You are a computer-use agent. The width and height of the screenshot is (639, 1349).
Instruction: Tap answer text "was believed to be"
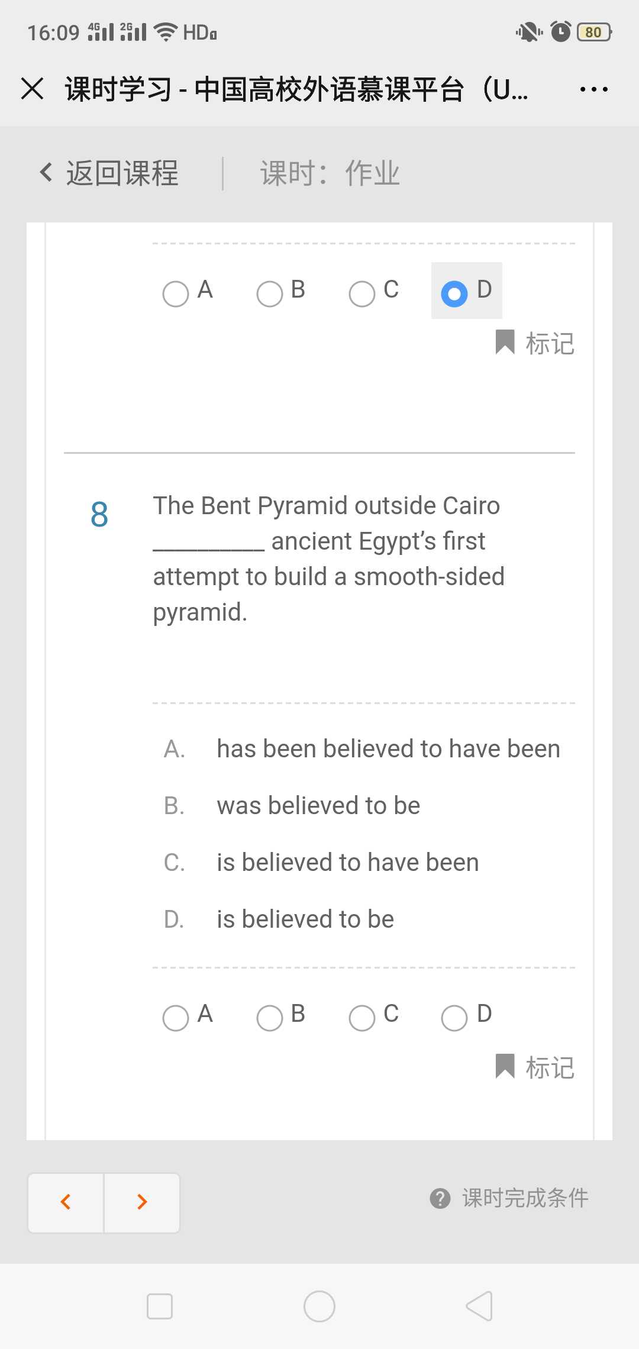pos(318,806)
